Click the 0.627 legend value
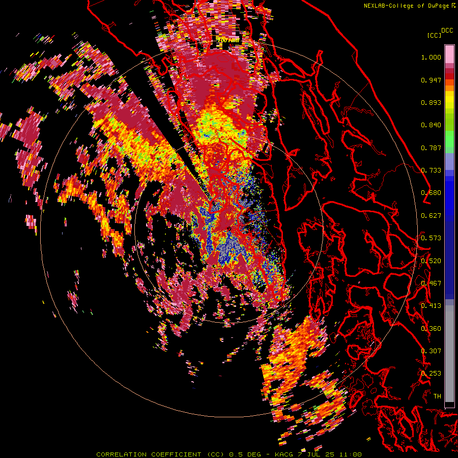This screenshot has width=458, height=458. coord(431,216)
